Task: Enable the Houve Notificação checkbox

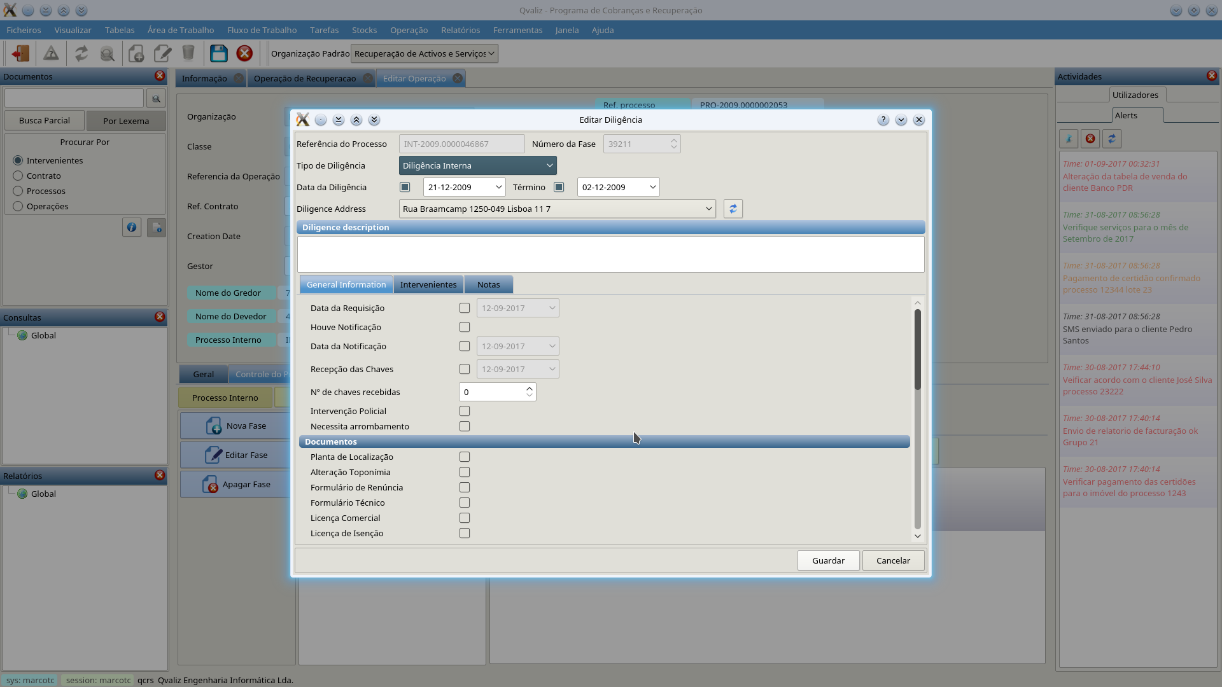Action: pyautogui.click(x=465, y=327)
